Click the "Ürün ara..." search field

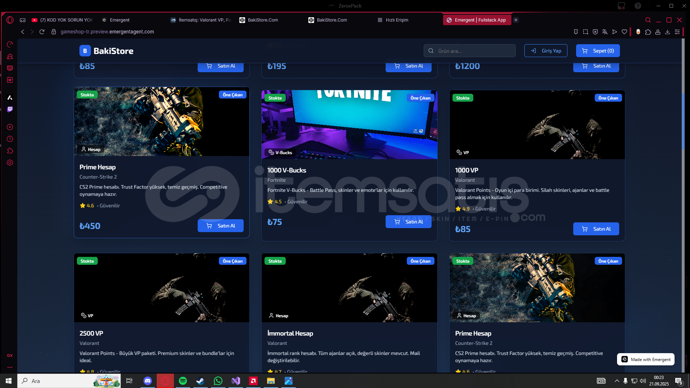point(469,51)
